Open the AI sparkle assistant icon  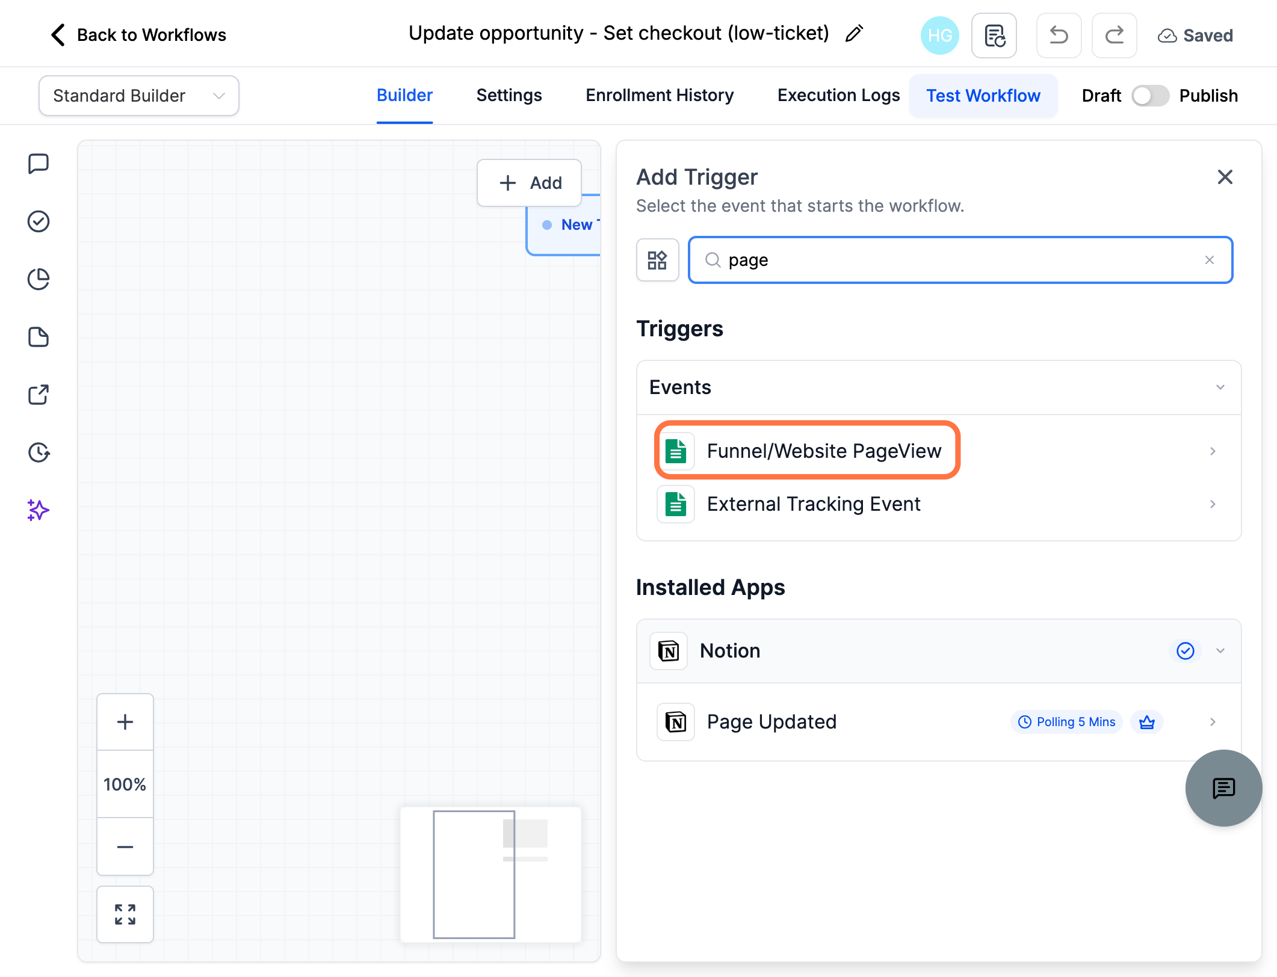[x=39, y=510]
